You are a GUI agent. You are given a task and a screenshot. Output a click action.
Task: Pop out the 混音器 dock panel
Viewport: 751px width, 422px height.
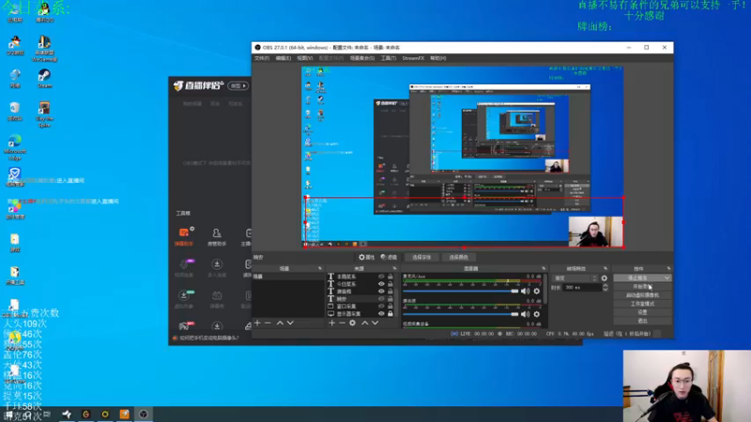pos(544,268)
